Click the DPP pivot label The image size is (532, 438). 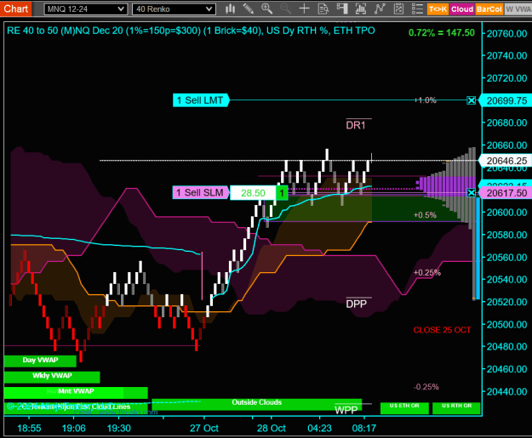click(x=357, y=304)
